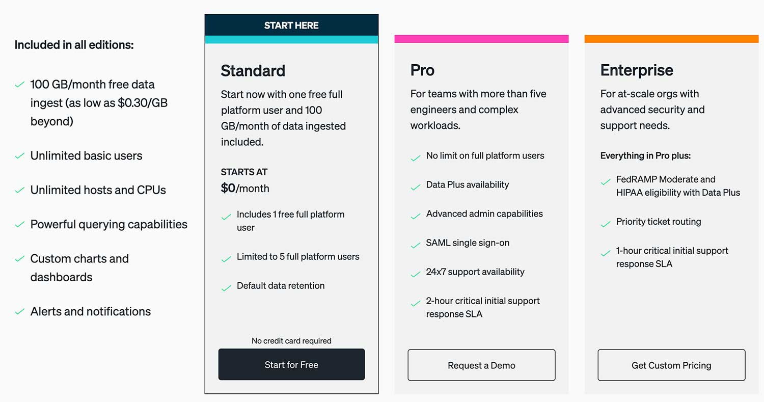Click the Start for Free button
Screen dimensions: 764x402
pyautogui.click(x=291, y=364)
